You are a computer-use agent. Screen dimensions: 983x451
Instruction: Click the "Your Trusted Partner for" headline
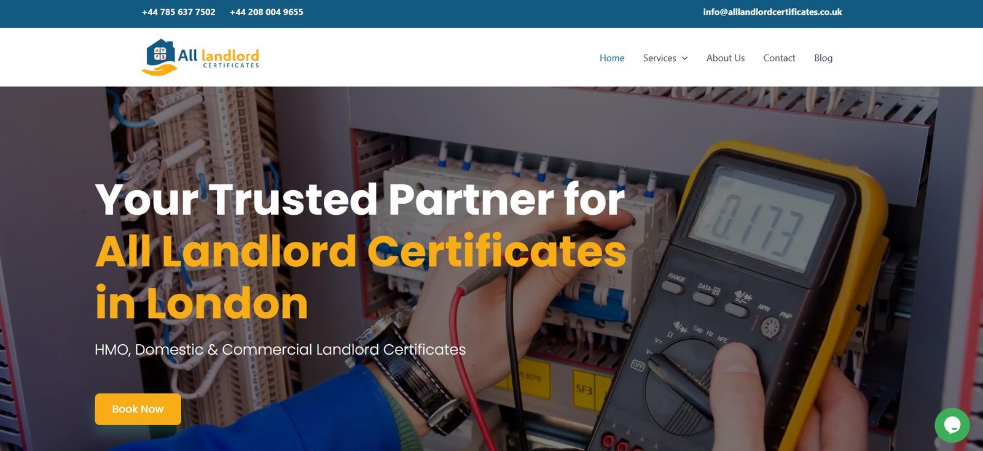[x=360, y=199]
